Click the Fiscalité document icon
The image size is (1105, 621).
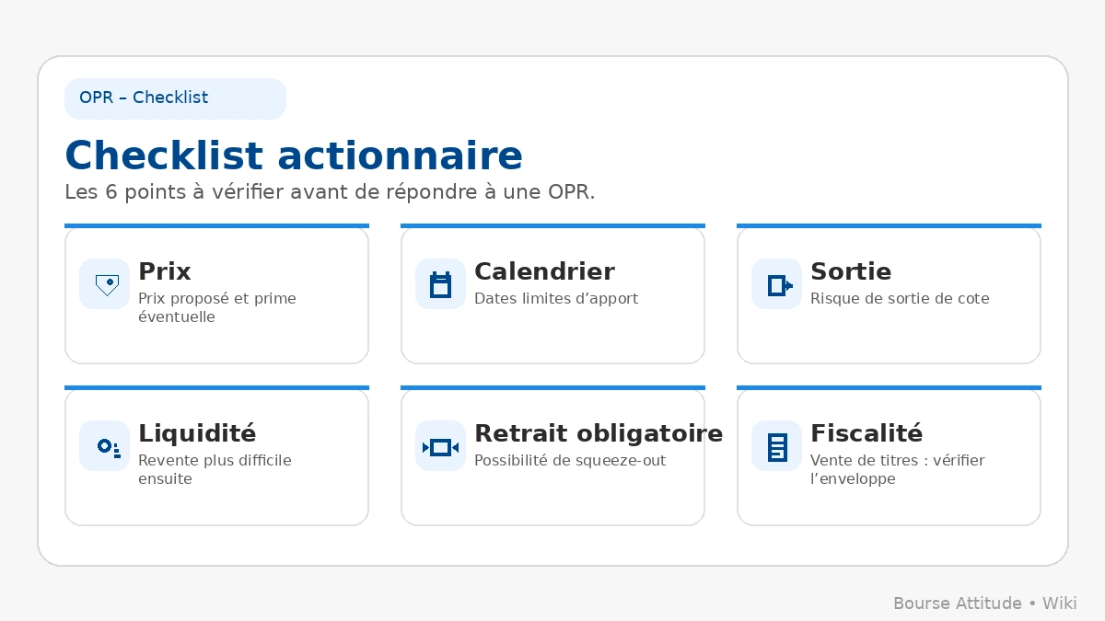(776, 446)
